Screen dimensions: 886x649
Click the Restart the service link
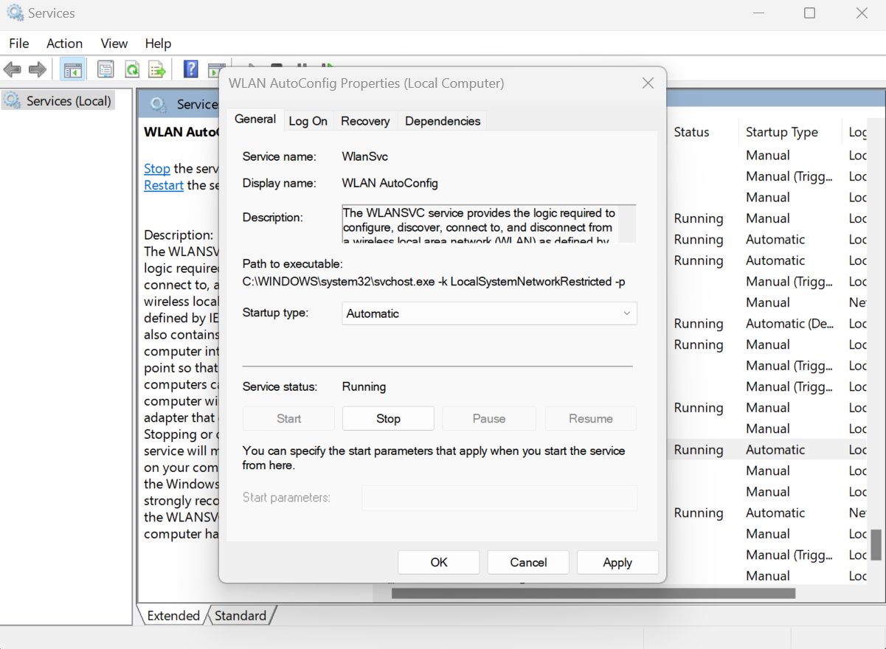164,185
